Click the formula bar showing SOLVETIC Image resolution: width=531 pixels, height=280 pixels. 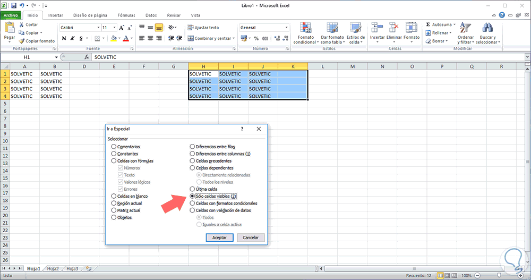[308, 57]
